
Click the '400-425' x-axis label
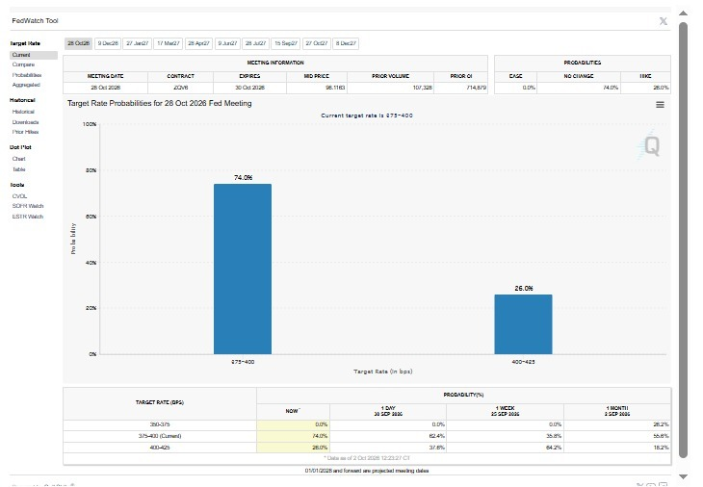pos(523,362)
